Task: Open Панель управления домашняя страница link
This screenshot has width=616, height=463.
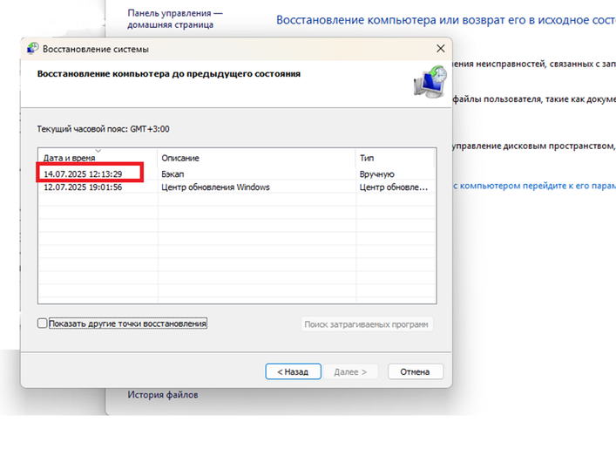Action: click(175, 19)
